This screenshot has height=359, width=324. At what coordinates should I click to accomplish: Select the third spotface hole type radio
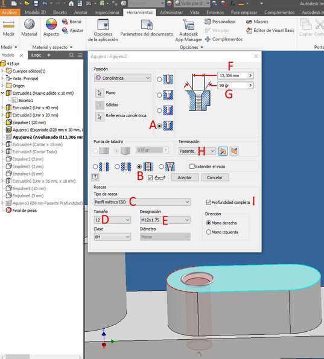click(x=159, y=110)
